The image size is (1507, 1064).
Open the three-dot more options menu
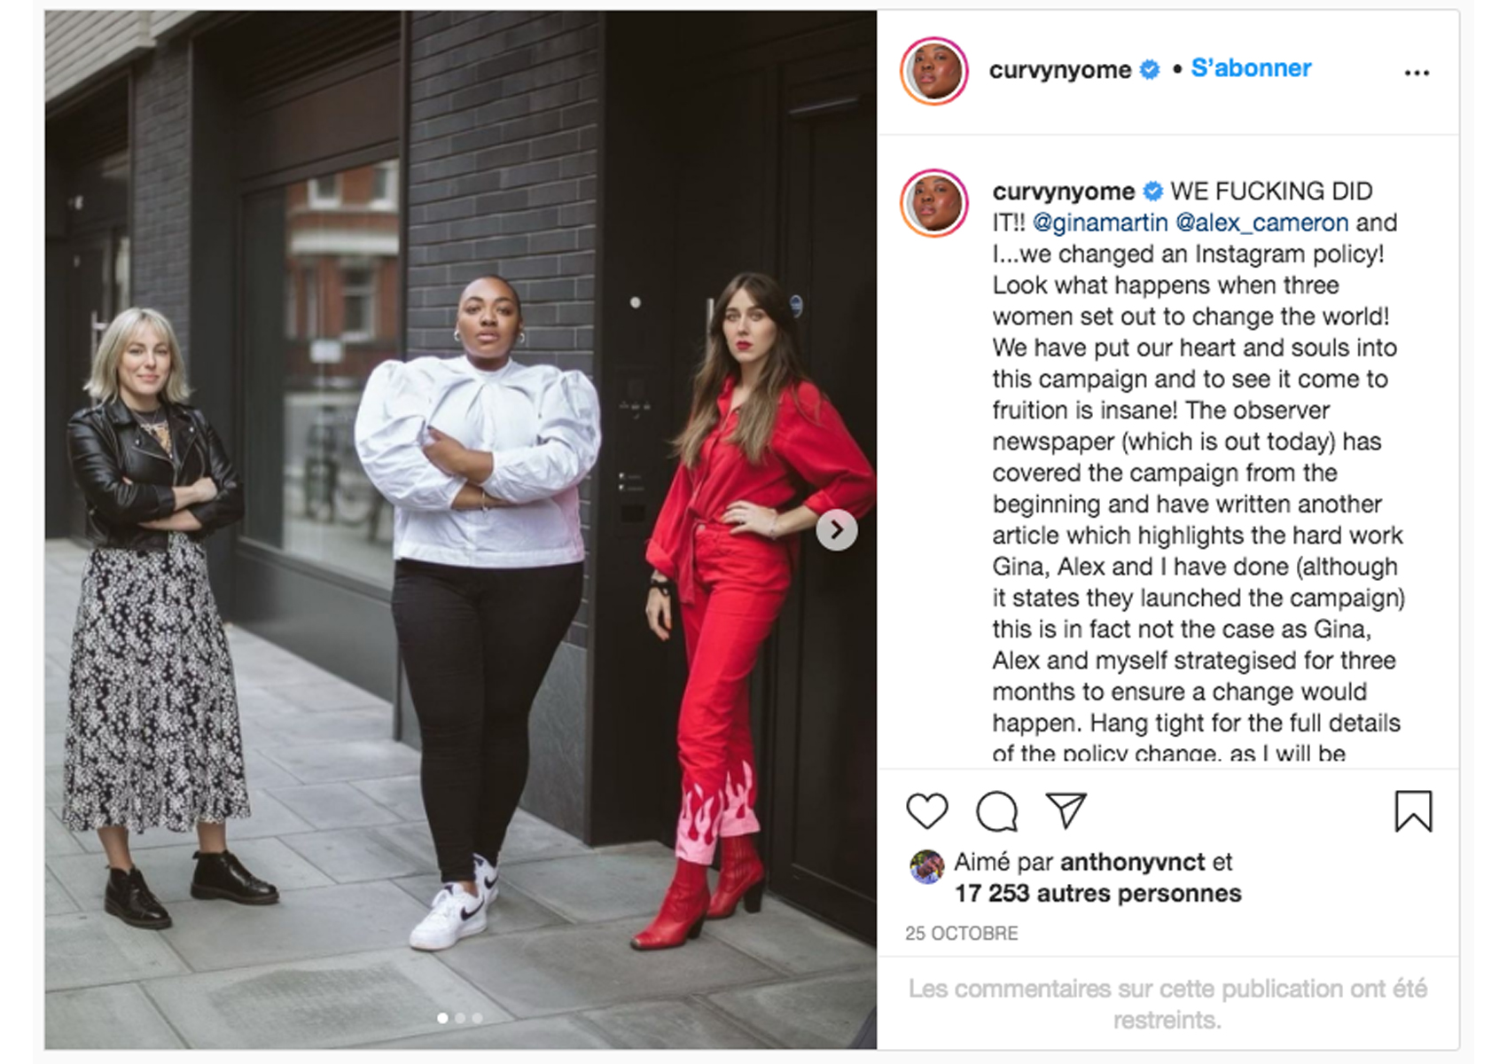coord(1417,73)
